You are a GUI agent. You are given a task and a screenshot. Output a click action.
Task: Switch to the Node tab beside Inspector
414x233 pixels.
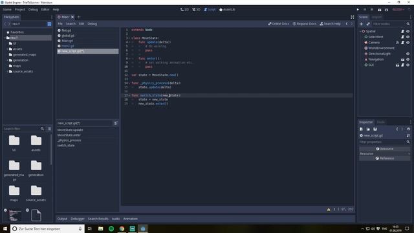[380, 122]
